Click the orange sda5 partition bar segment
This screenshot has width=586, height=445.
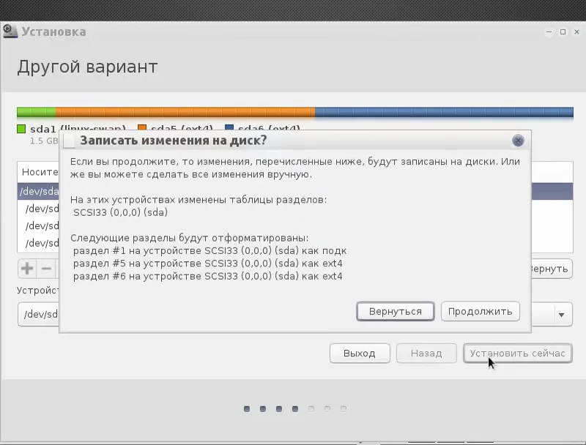coord(185,112)
